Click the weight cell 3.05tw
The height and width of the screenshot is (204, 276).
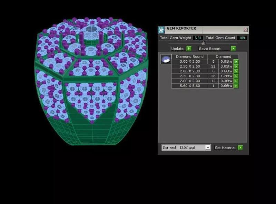(x=226, y=67)
